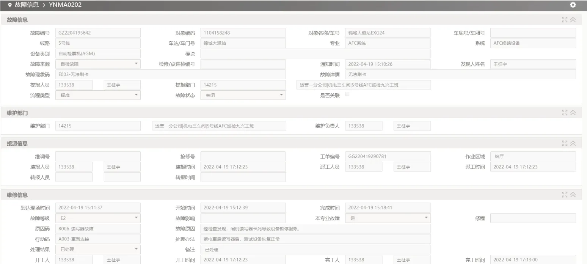Click the 提报人员 ID field 133538
The width and height of the screenshot is (587, 264).
point(74,85)
